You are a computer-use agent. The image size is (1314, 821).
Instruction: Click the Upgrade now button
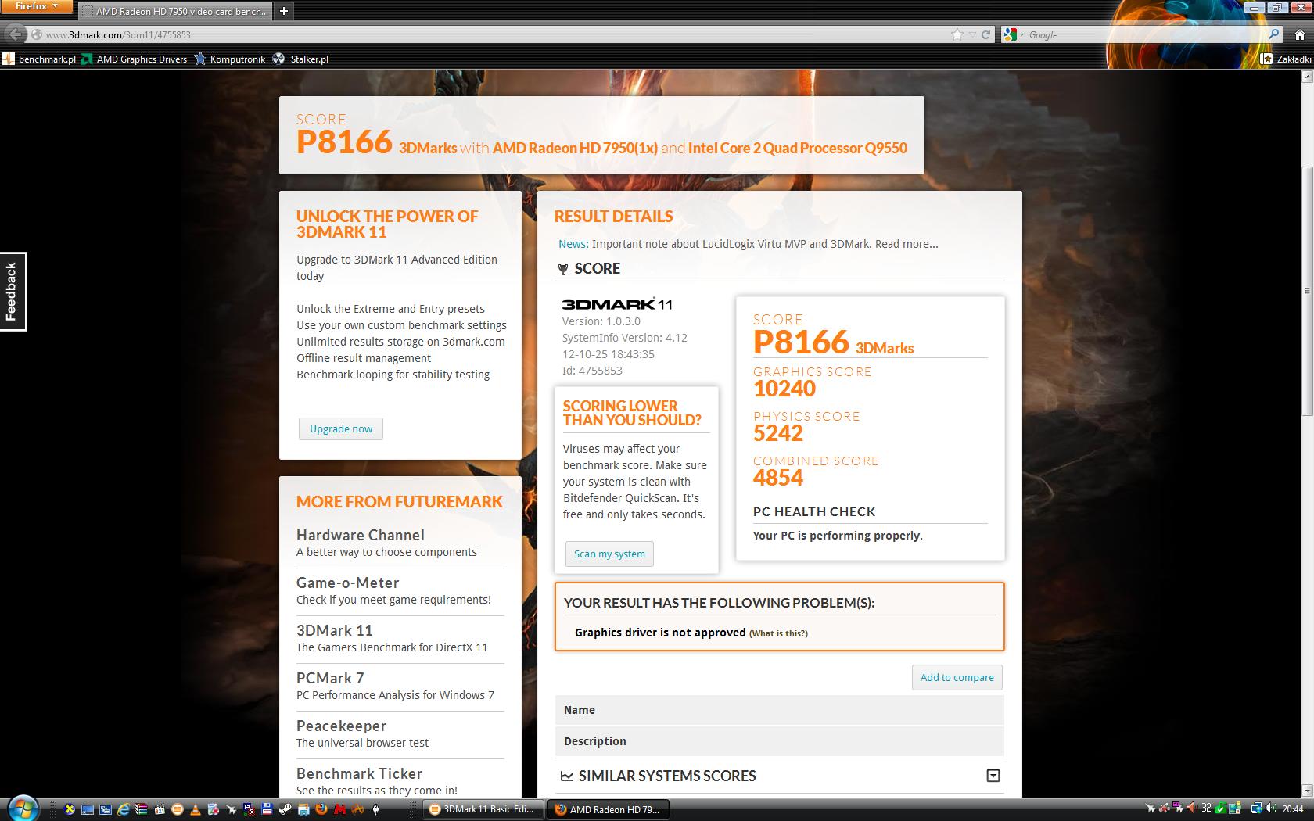click(341, 428)
